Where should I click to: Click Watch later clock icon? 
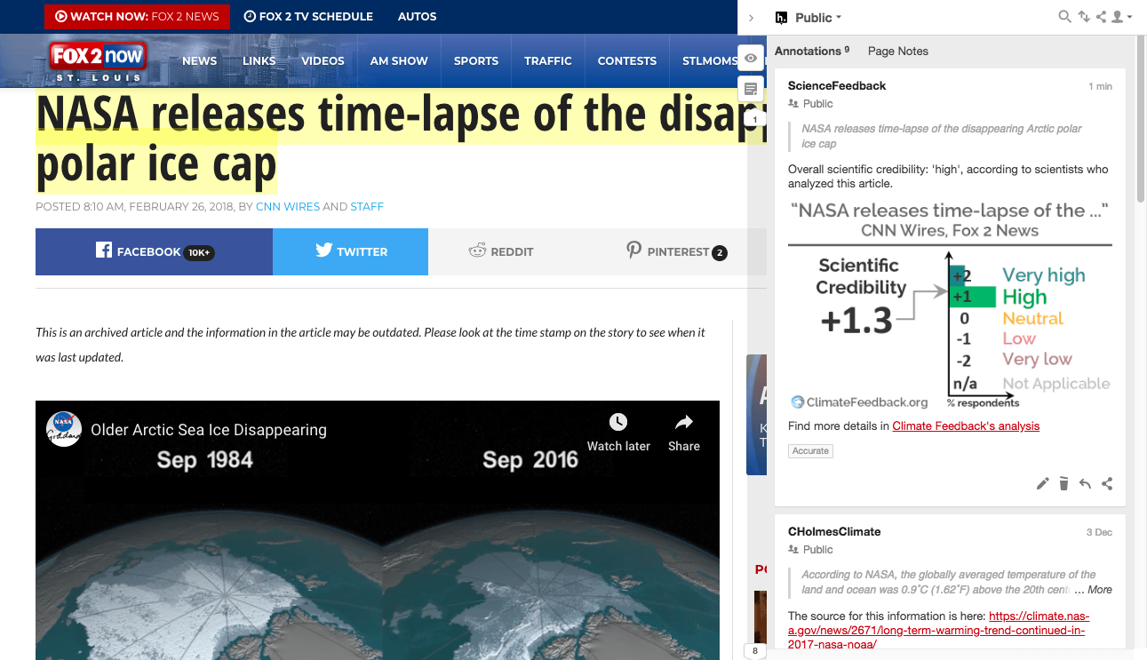618,423
